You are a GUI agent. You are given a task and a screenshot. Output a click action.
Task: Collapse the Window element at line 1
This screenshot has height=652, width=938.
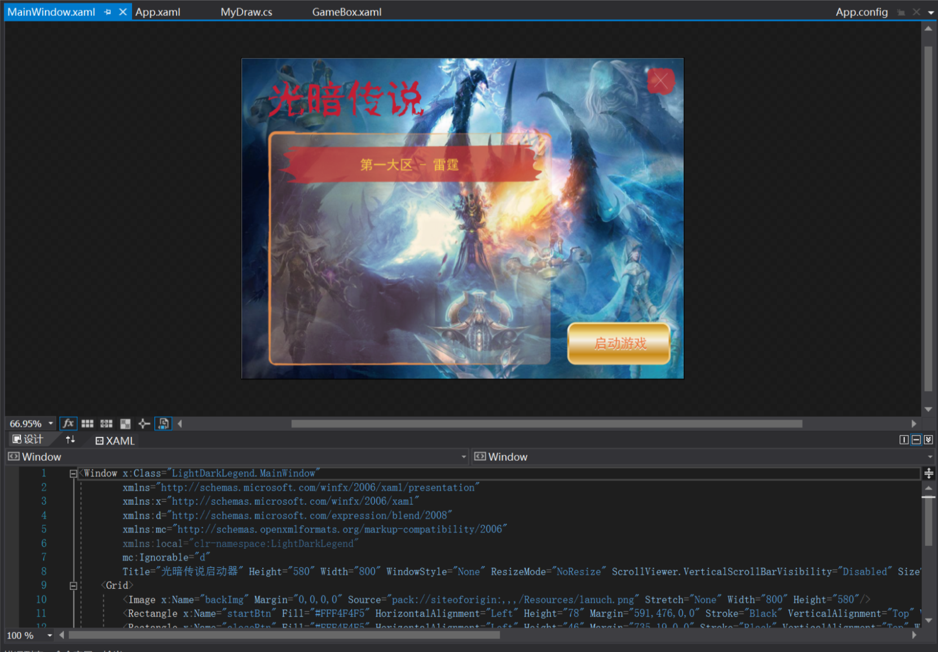[x=73, y=474]
